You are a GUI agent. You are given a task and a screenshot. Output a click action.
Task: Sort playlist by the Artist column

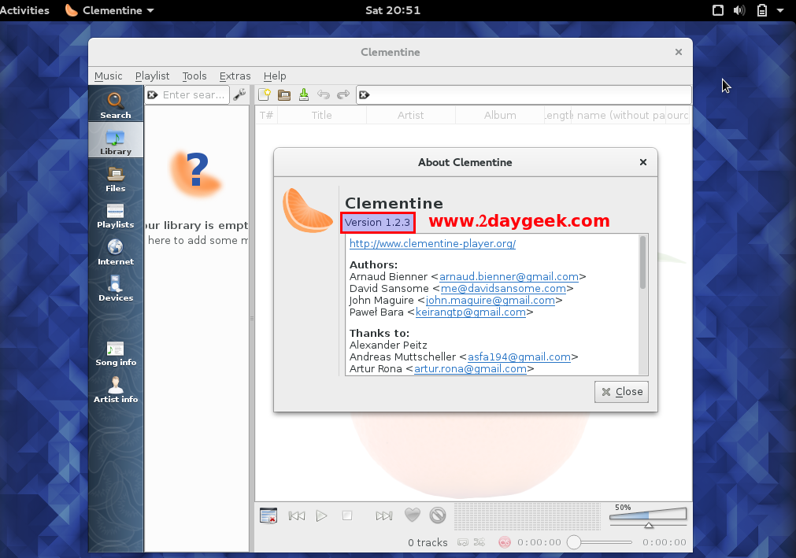[x=411, y=115]
